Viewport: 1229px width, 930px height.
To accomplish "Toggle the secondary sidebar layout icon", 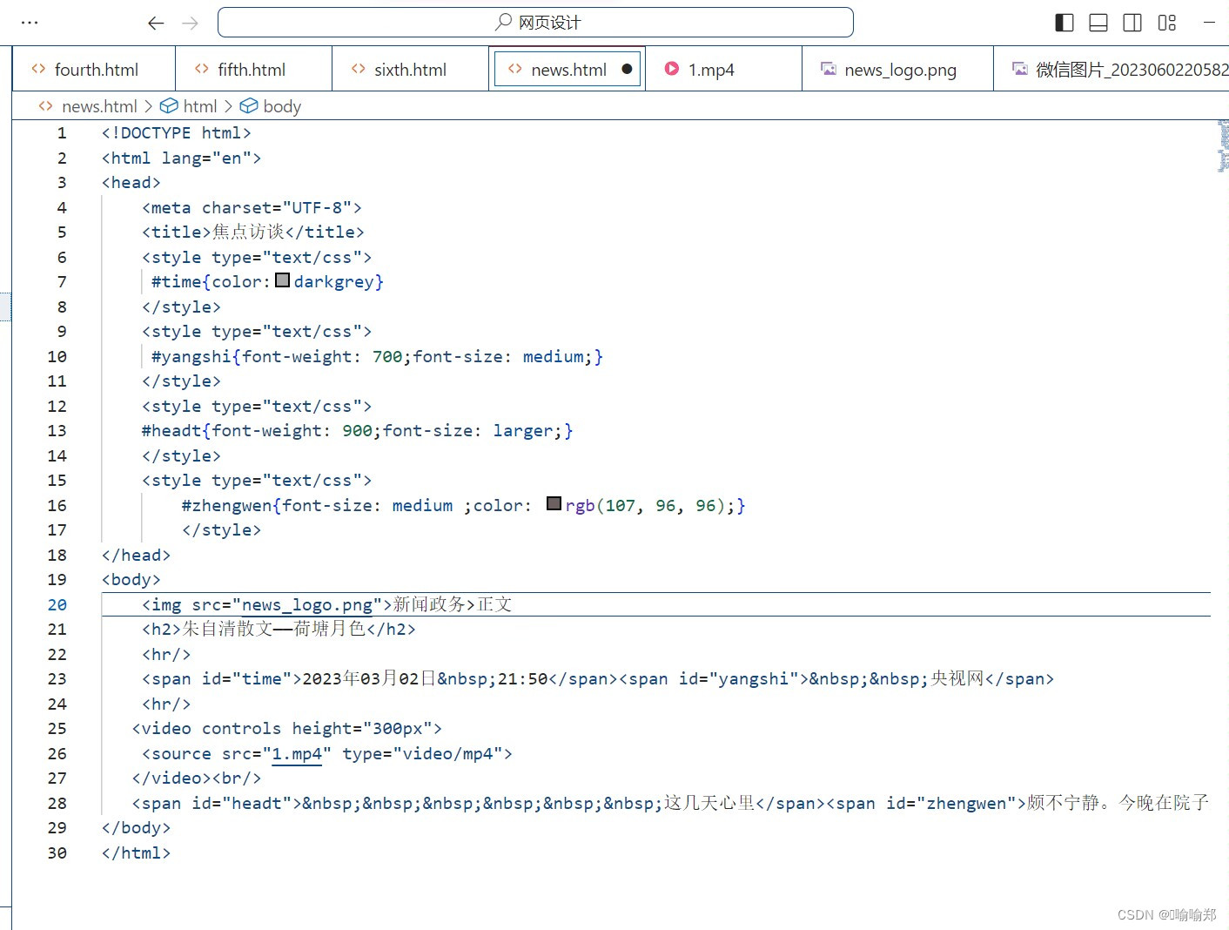I will (x=1132, y=23).
